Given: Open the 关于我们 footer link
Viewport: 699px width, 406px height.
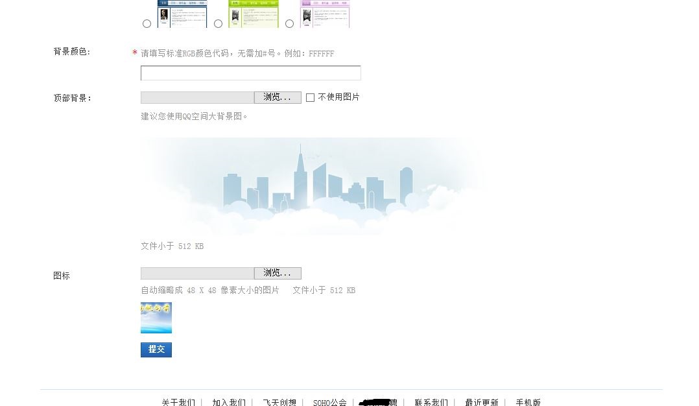Looking at the screenshot, I should click(x=178, y=402).
